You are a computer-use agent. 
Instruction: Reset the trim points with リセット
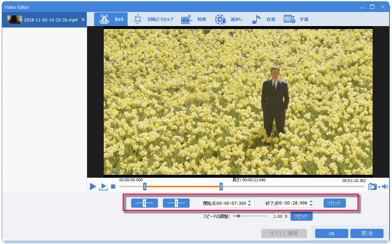335,203
